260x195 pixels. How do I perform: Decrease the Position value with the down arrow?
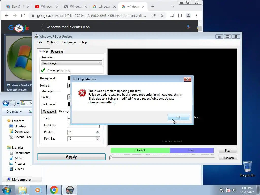(97, 133)
